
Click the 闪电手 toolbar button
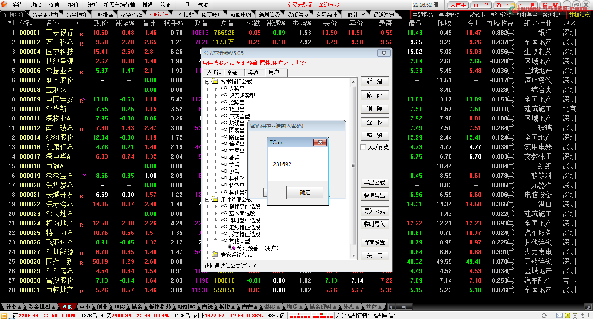[x=458, y=5]
